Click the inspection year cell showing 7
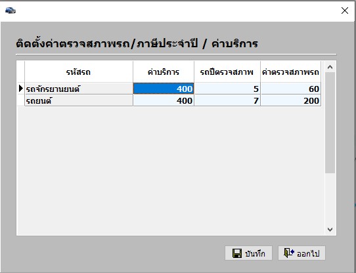Image resolution: width=356 pixels, height=273 pixels. click(227, 100)
